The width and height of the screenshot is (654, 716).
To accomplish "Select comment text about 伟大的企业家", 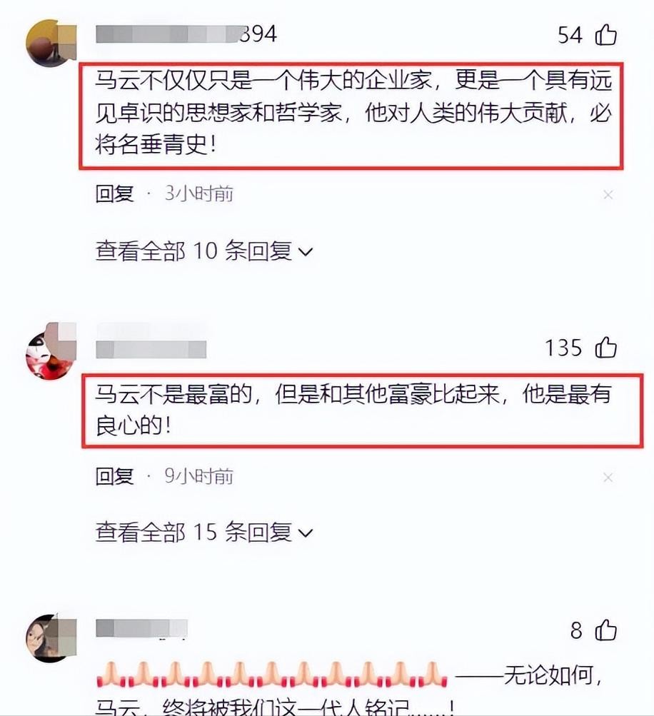I will (353, 114).
